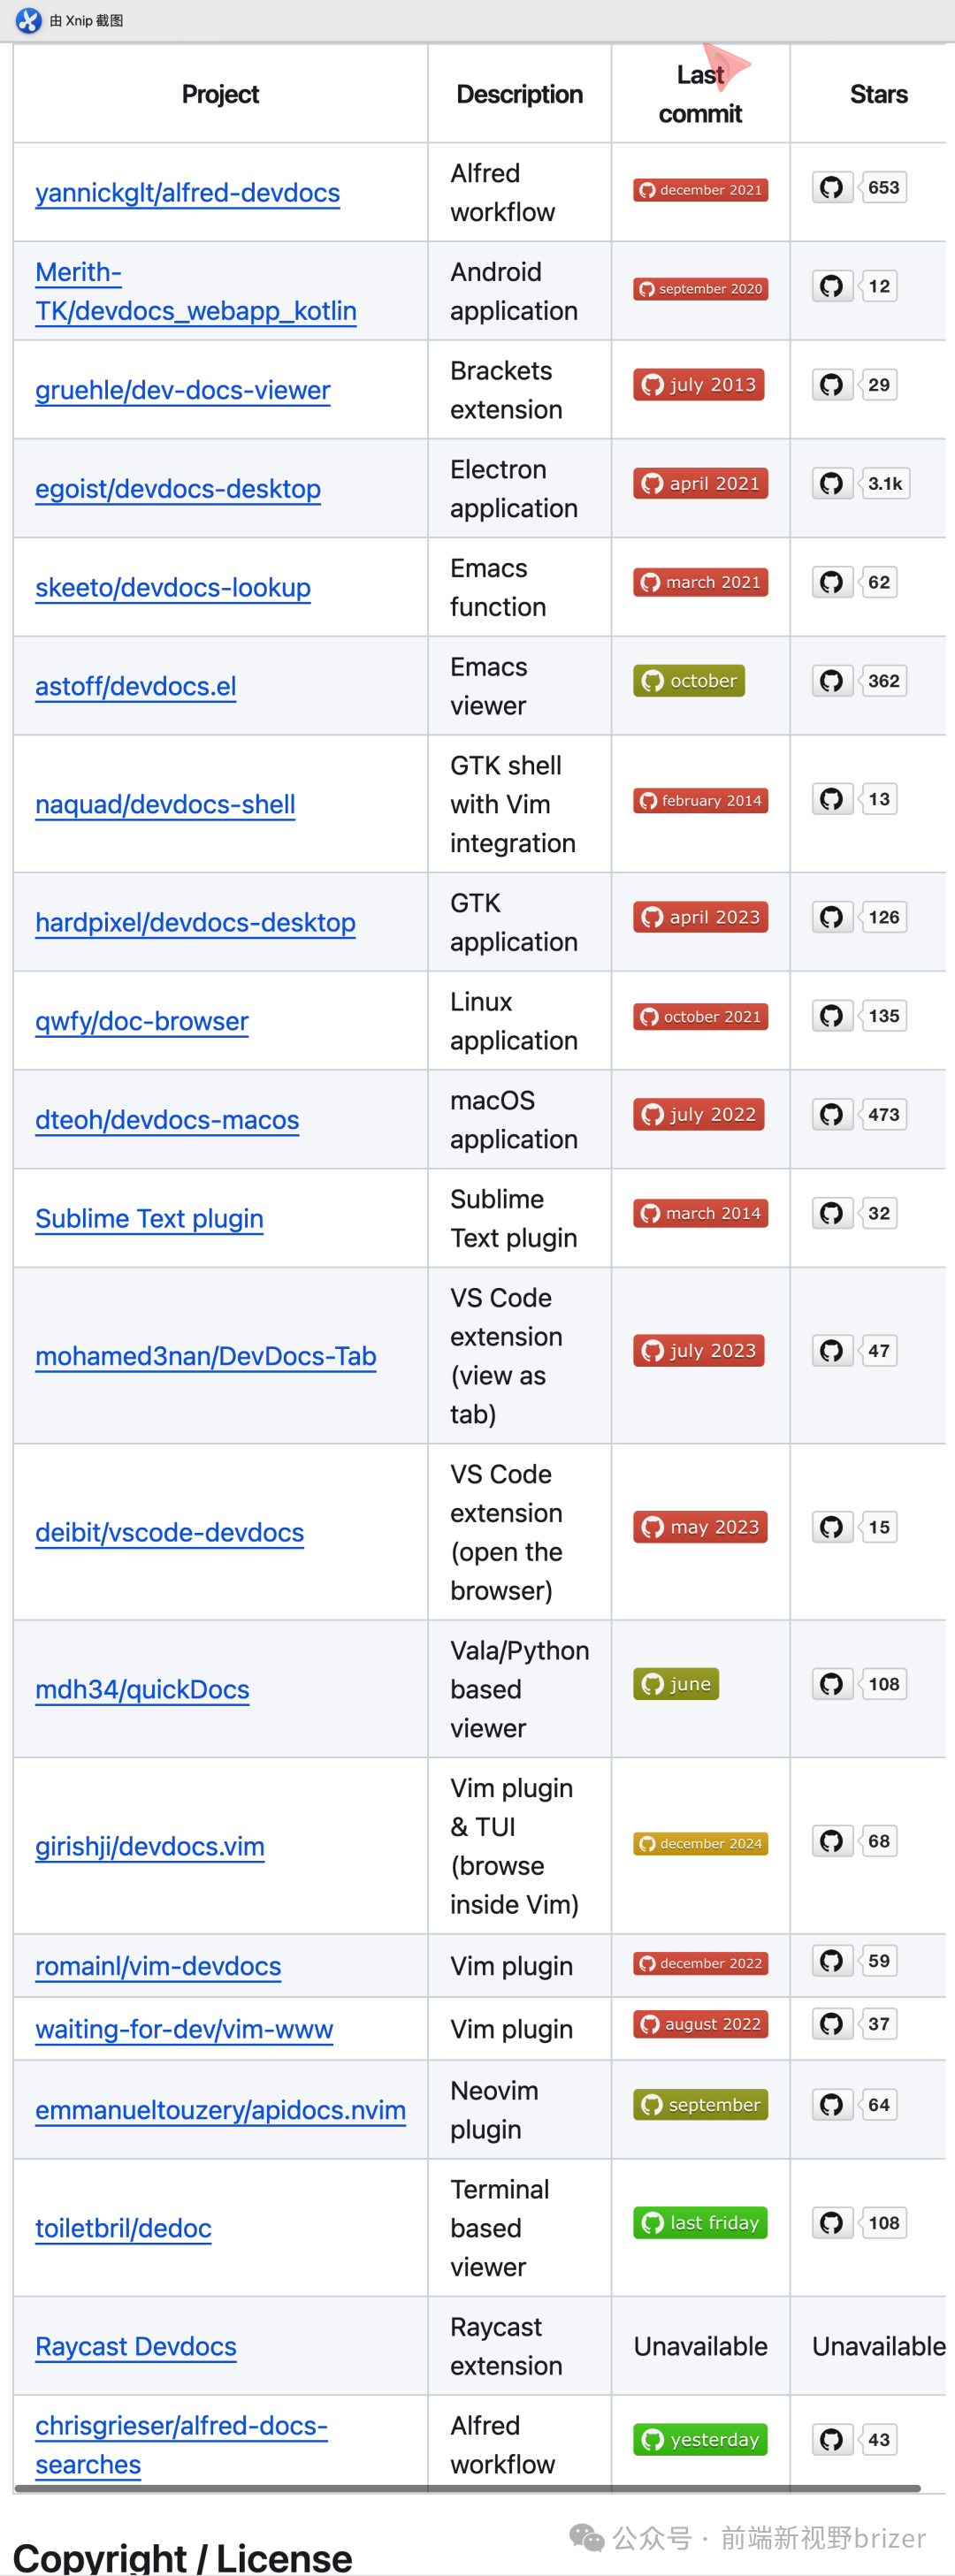
Task: Click the 653 stars count badge
Action: click(883, 188)
